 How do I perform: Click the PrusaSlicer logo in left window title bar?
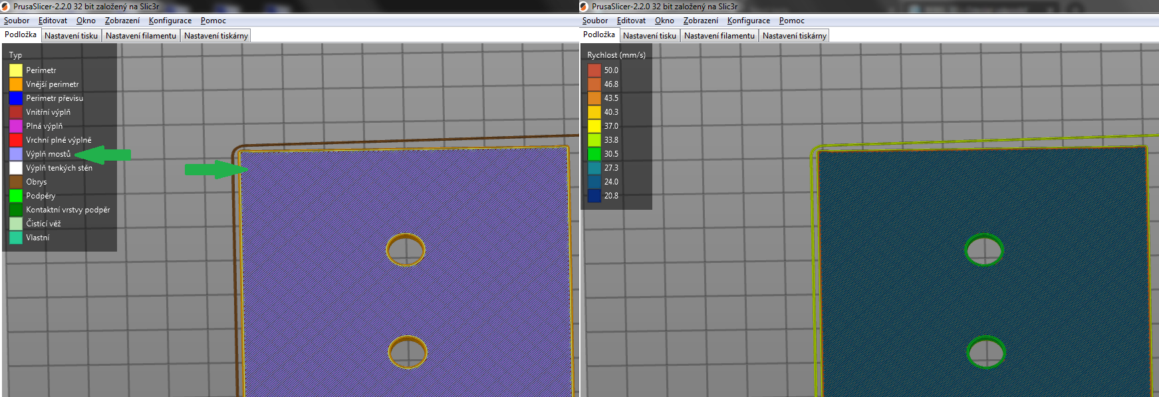pos(6,7)
